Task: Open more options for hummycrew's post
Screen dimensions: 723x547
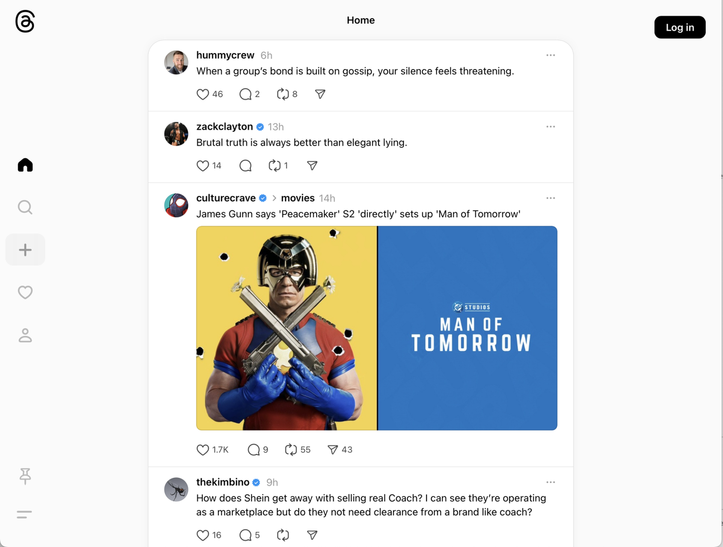Action: pos(551,55)
